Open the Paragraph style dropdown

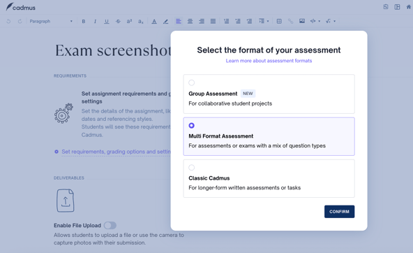[x=51, y=22]
